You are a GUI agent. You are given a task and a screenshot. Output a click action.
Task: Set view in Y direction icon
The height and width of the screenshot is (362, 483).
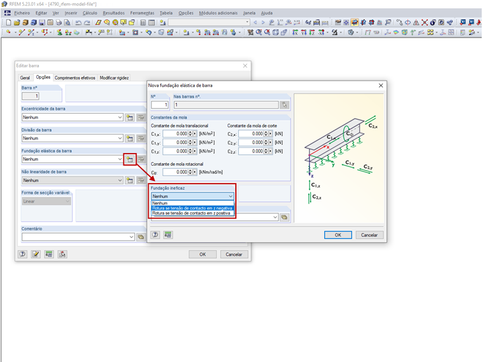click(x=303, y=32)
